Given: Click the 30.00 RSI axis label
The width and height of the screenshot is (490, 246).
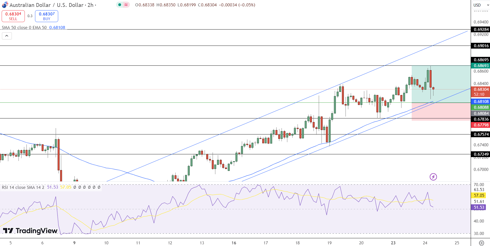Looking at the screenshot, I should coord(479,234).
